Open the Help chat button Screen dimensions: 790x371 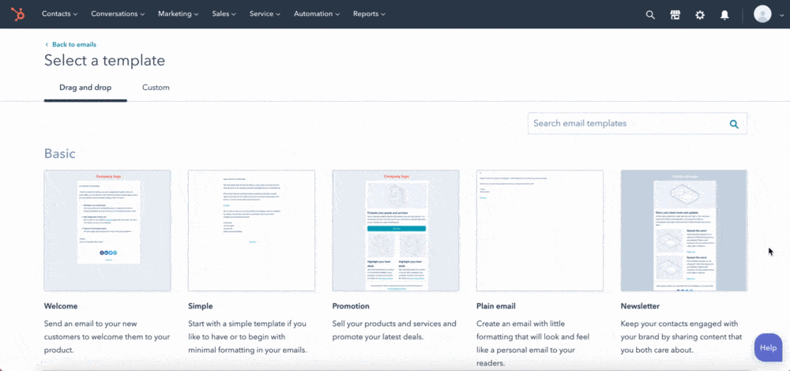tap(769, 347)
